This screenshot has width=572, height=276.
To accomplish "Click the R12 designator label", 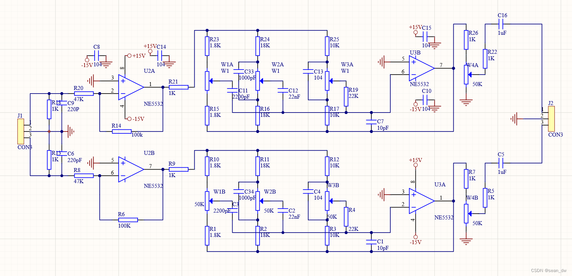I will pyautogui.click(x=334, y=160).
